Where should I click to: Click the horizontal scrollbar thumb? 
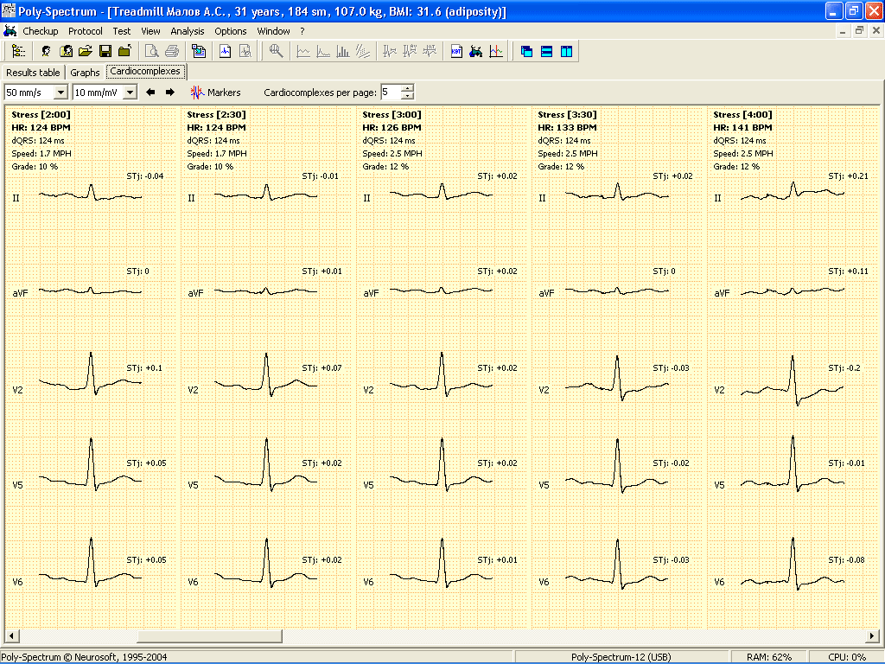pos(209,635)
